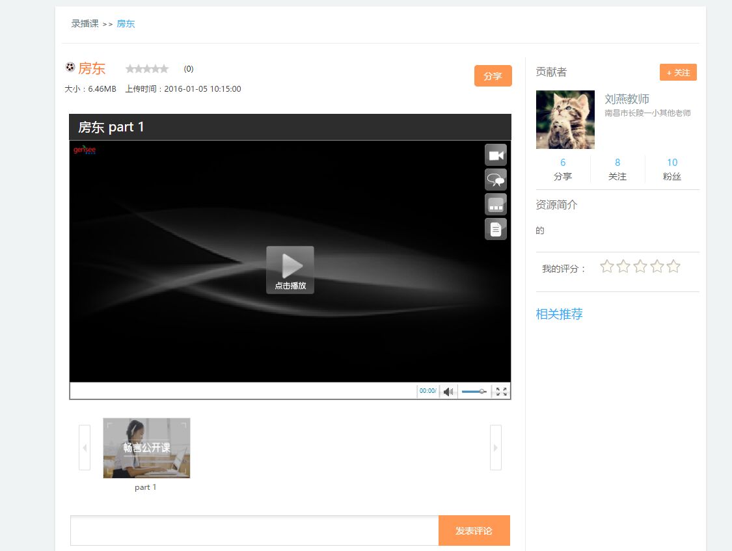Rate one star in 我的评分
732x551 pixels.
[607, 267]
